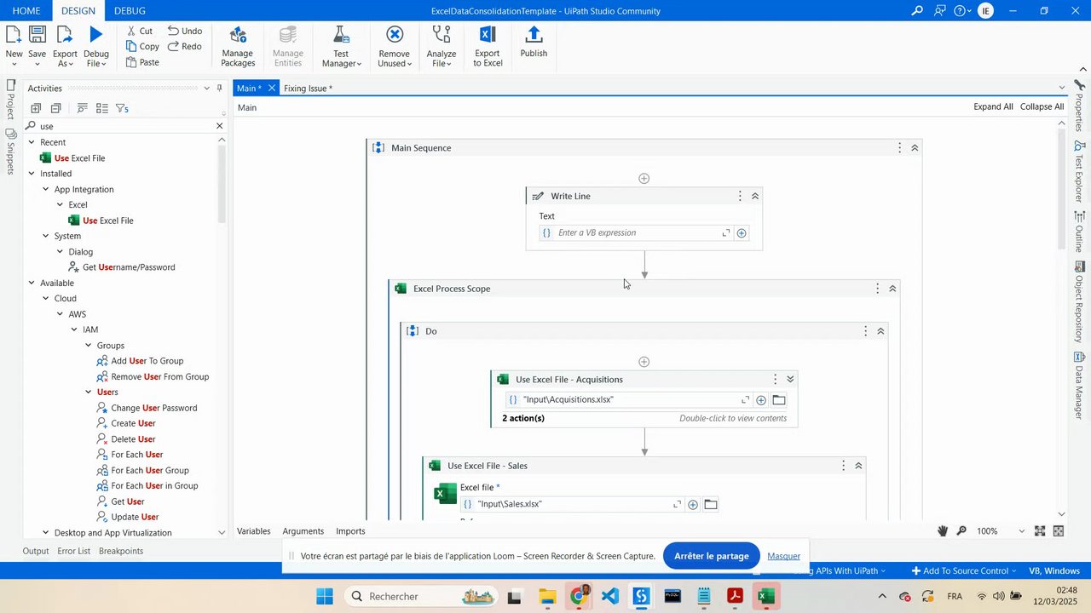Collapse the Recent tree node
The image size is (1091, 613).
[x=32, y=142]
